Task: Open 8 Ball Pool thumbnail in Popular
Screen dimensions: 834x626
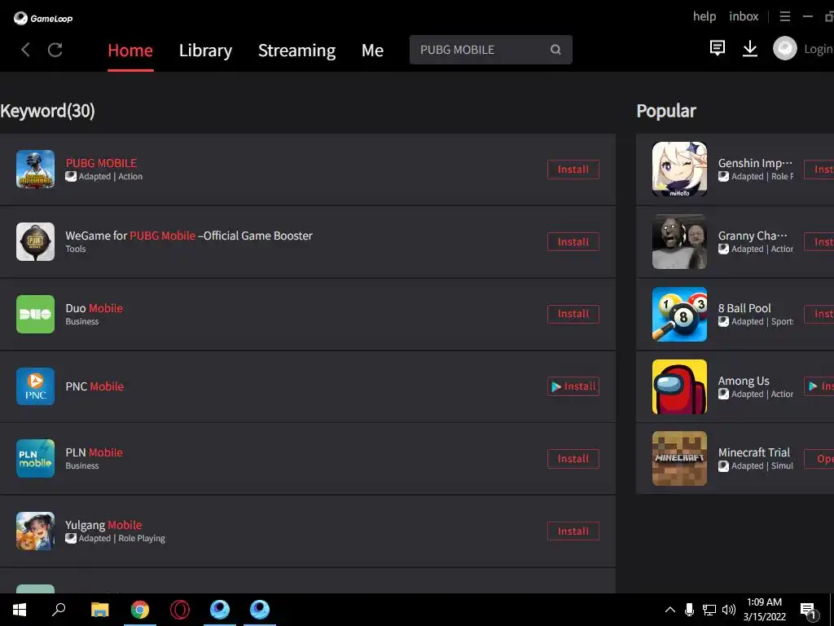Action: click(680, 314)
